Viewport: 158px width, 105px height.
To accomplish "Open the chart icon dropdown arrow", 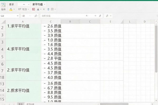I will tap(41, 9).
